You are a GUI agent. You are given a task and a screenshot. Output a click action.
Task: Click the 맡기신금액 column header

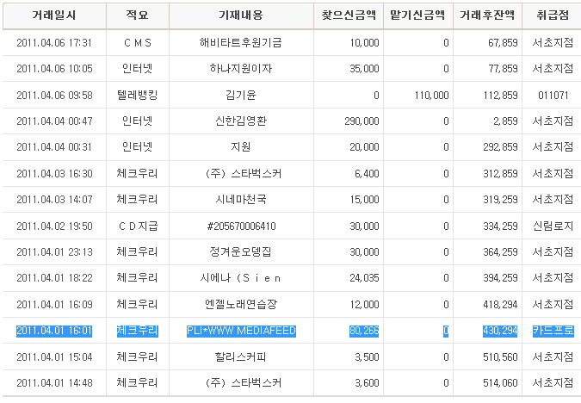click(x=417, y=15)
